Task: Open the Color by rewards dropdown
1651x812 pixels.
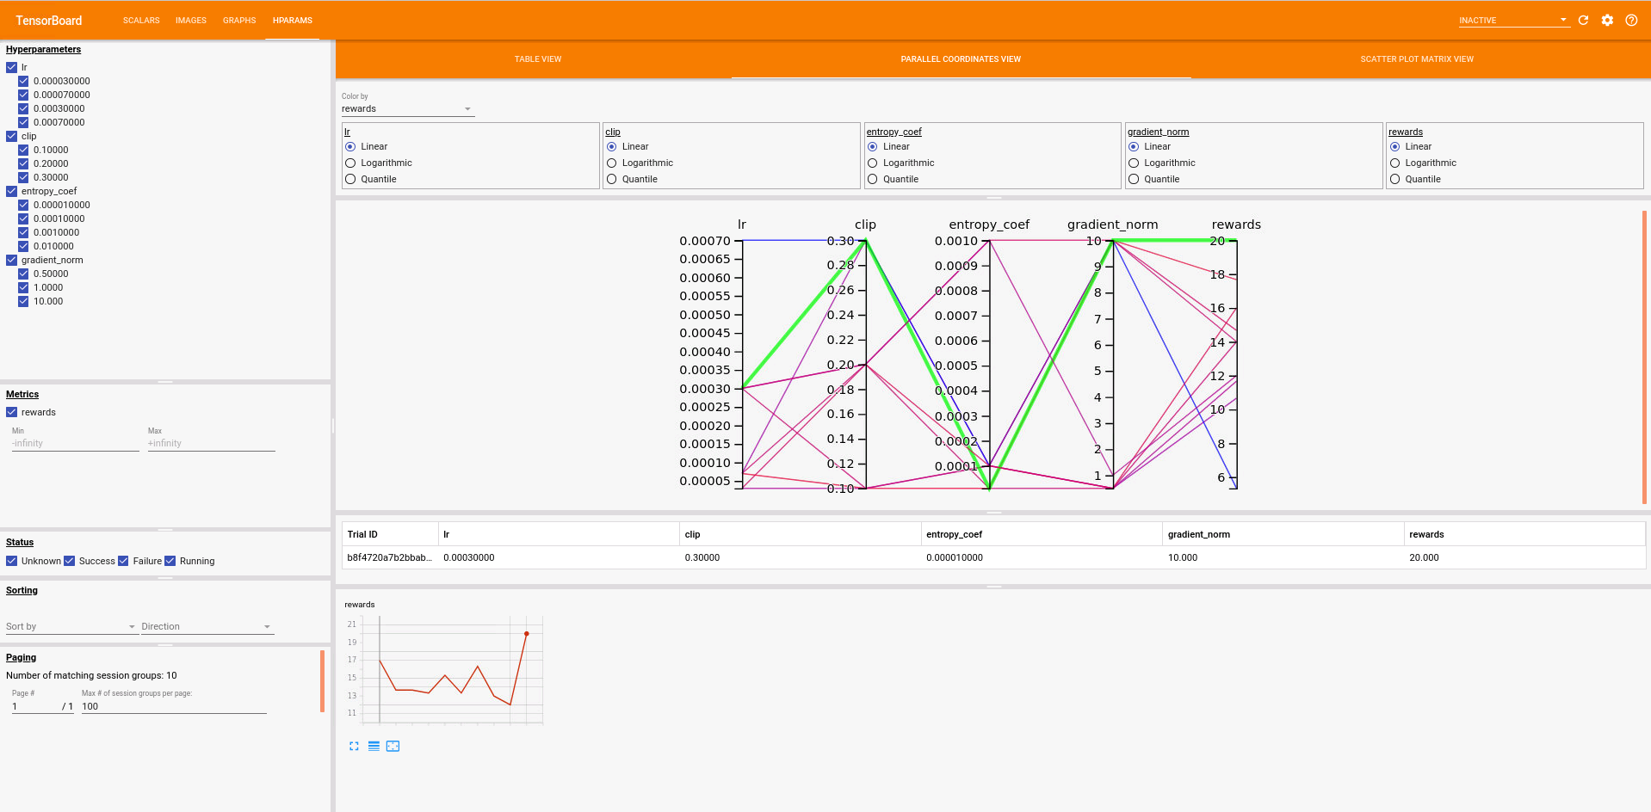Action: click(x=407, y=108)
